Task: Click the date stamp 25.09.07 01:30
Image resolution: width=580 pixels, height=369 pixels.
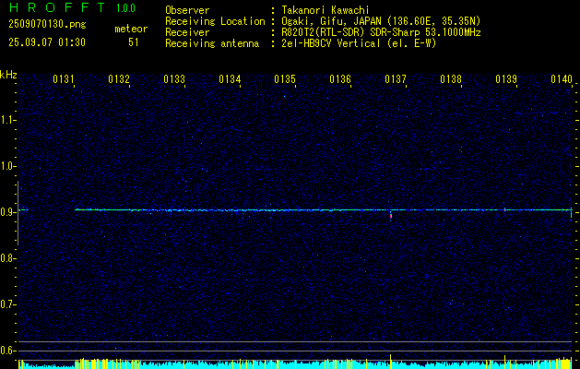Action: coord(47,42)
